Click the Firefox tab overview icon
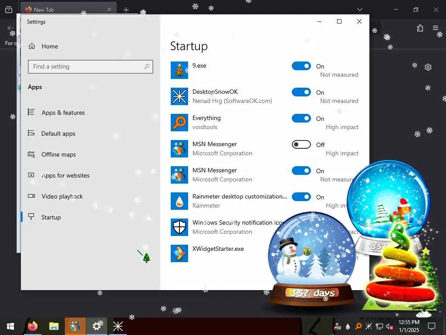The width and height of the screenshot is (446, 335). point(9,10)
